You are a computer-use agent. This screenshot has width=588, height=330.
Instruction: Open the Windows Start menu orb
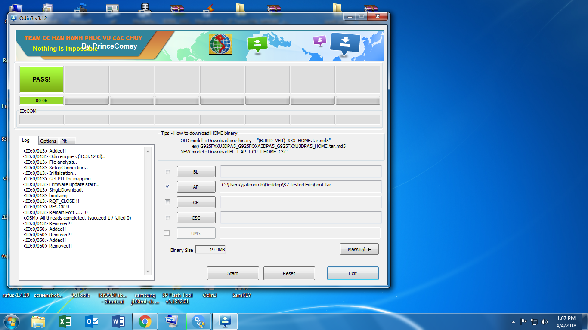11,321
